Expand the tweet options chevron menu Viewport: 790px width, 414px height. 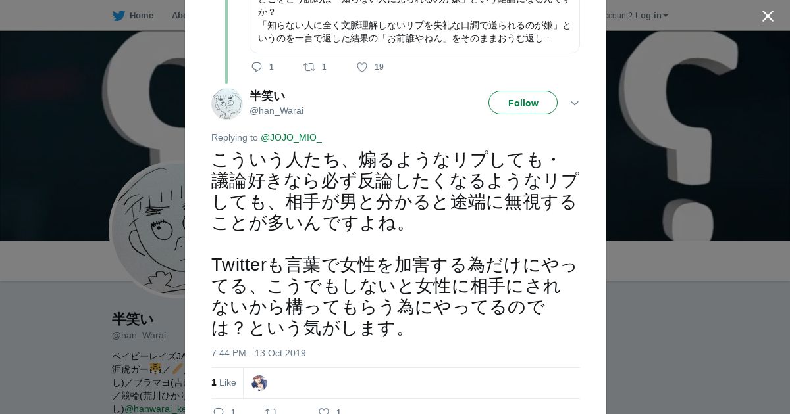tap(574, 103)
